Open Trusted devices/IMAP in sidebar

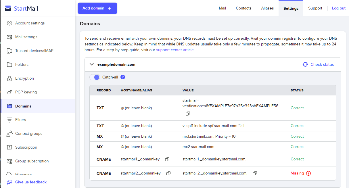[38, 51]
